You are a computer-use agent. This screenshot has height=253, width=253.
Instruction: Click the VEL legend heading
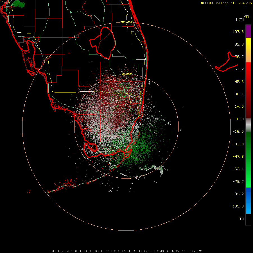pyautogui.click(x=247, y=17)
